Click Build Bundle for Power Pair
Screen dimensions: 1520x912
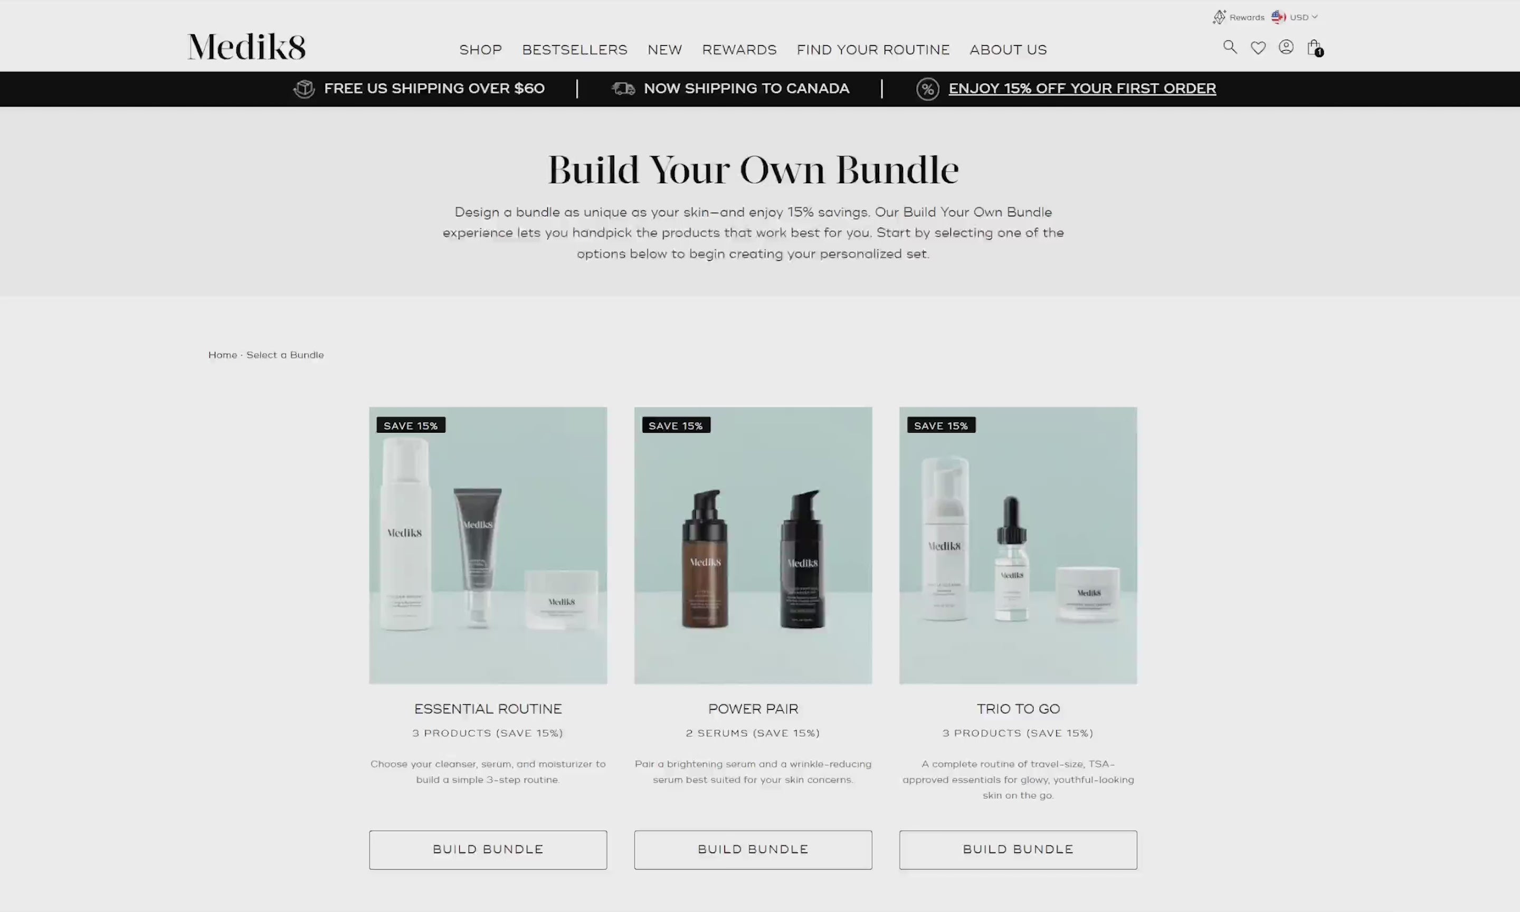pos(753,850)
